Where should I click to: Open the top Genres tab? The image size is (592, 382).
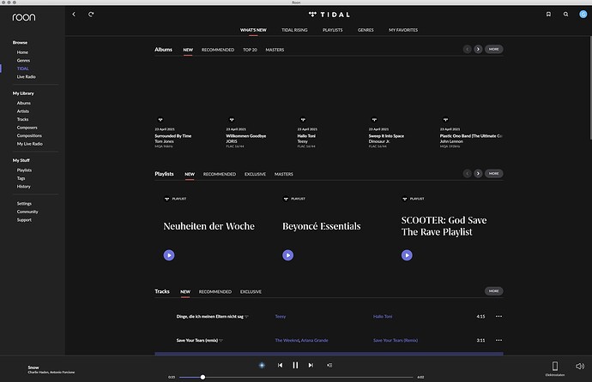(365, 30)
